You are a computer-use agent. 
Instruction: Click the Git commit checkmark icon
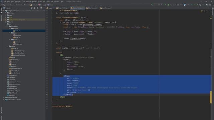click(194, 5)
